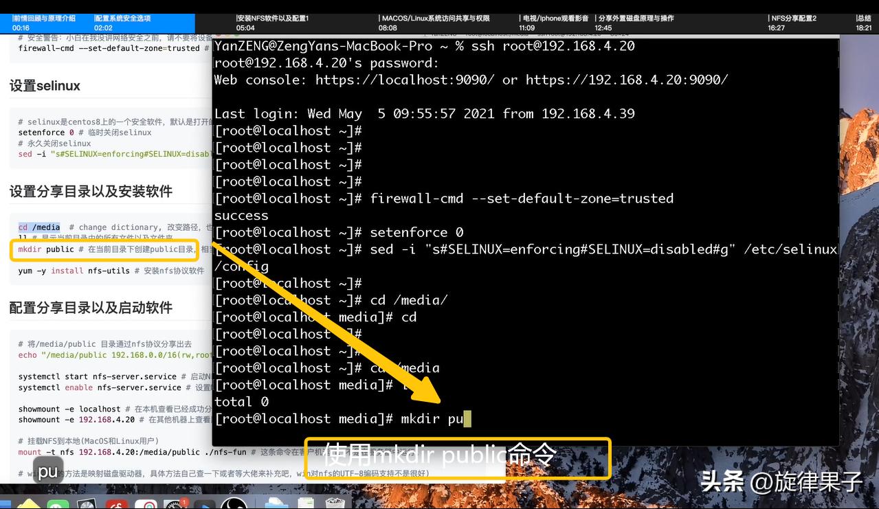Click the 'systemctl enable nfs-server.service' line
This screenshot has width=879, height=509.
tap(115, 387)
